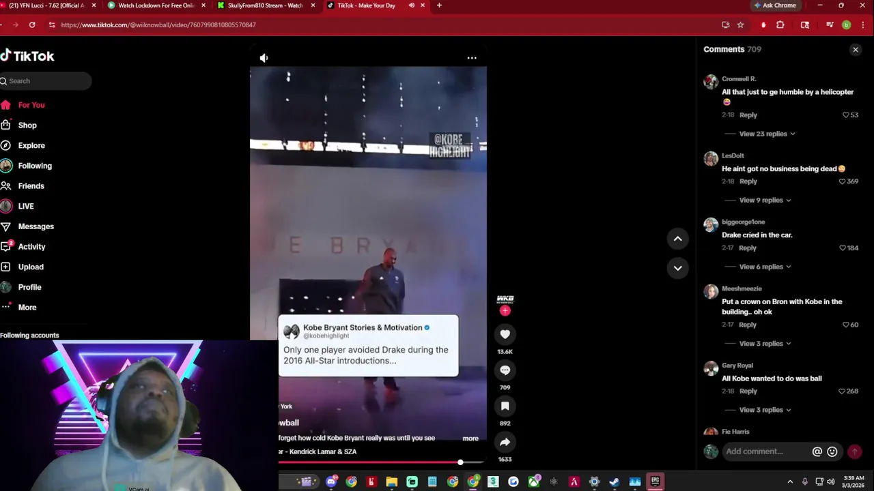874x491 pixels.
Task: Go to the next video with down arrow
Action: pyautogui.click(x=677, y=268)
